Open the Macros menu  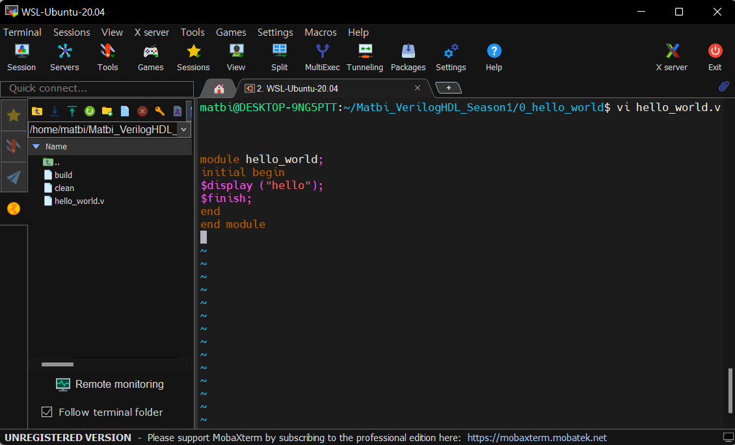tap(321, 32)
